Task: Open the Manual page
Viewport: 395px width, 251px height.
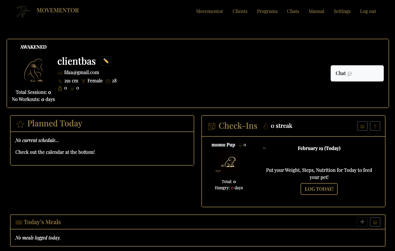Action: click(316, 11)
